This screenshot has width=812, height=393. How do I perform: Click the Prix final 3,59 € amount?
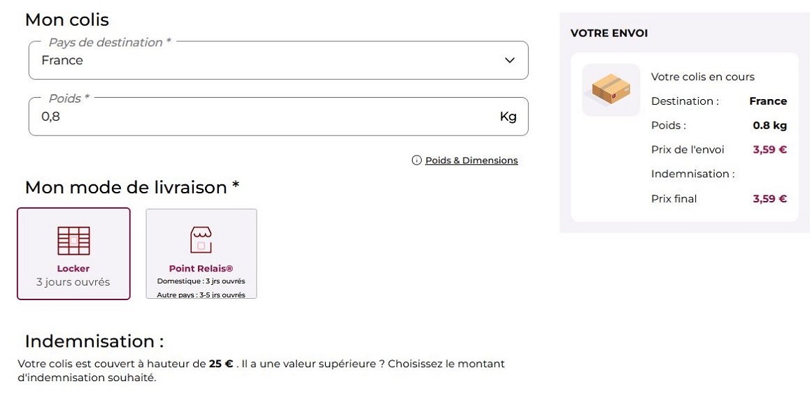[769, 199]
